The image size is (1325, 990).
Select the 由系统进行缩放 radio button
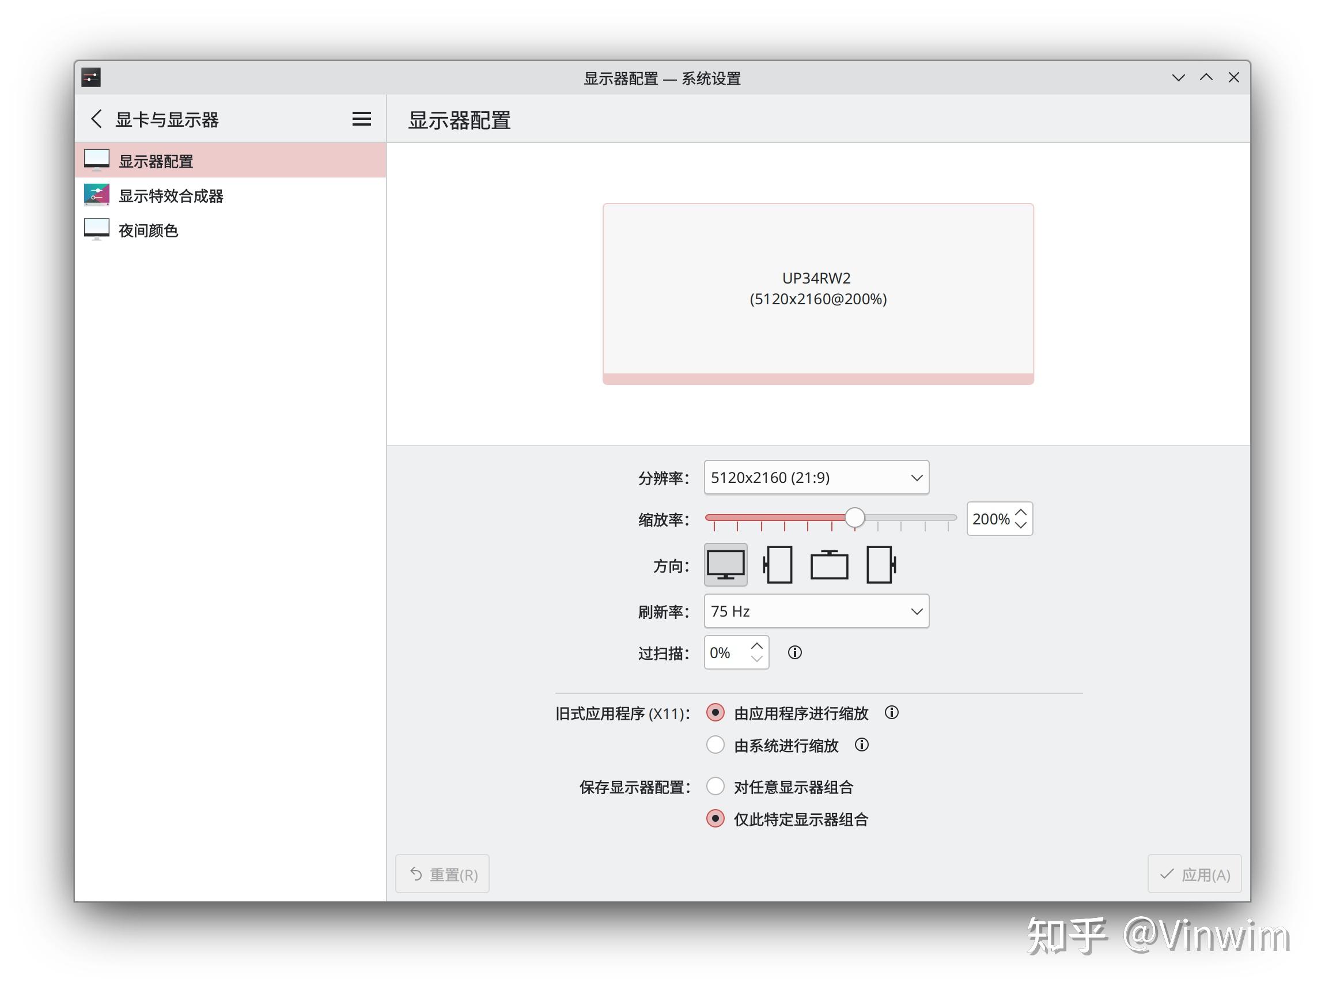point(715,745)
